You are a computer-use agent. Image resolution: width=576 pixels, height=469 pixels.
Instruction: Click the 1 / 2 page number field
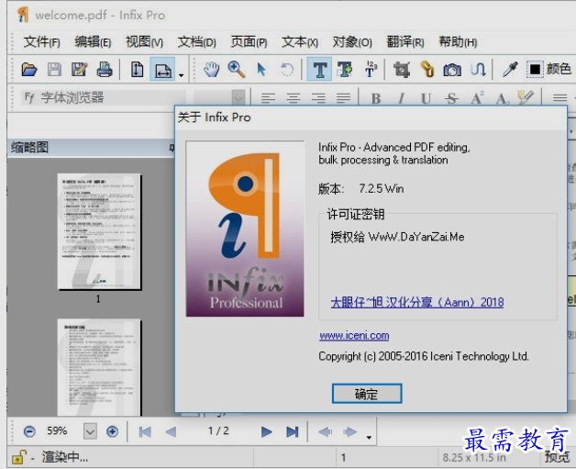(218, 430)
